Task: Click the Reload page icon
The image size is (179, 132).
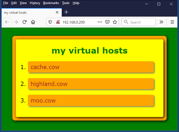Action: coord(24,22)
